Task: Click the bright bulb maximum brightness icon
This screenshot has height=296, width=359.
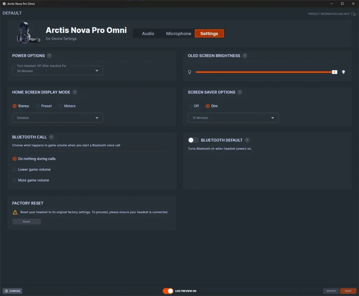Action: [344, 72]
